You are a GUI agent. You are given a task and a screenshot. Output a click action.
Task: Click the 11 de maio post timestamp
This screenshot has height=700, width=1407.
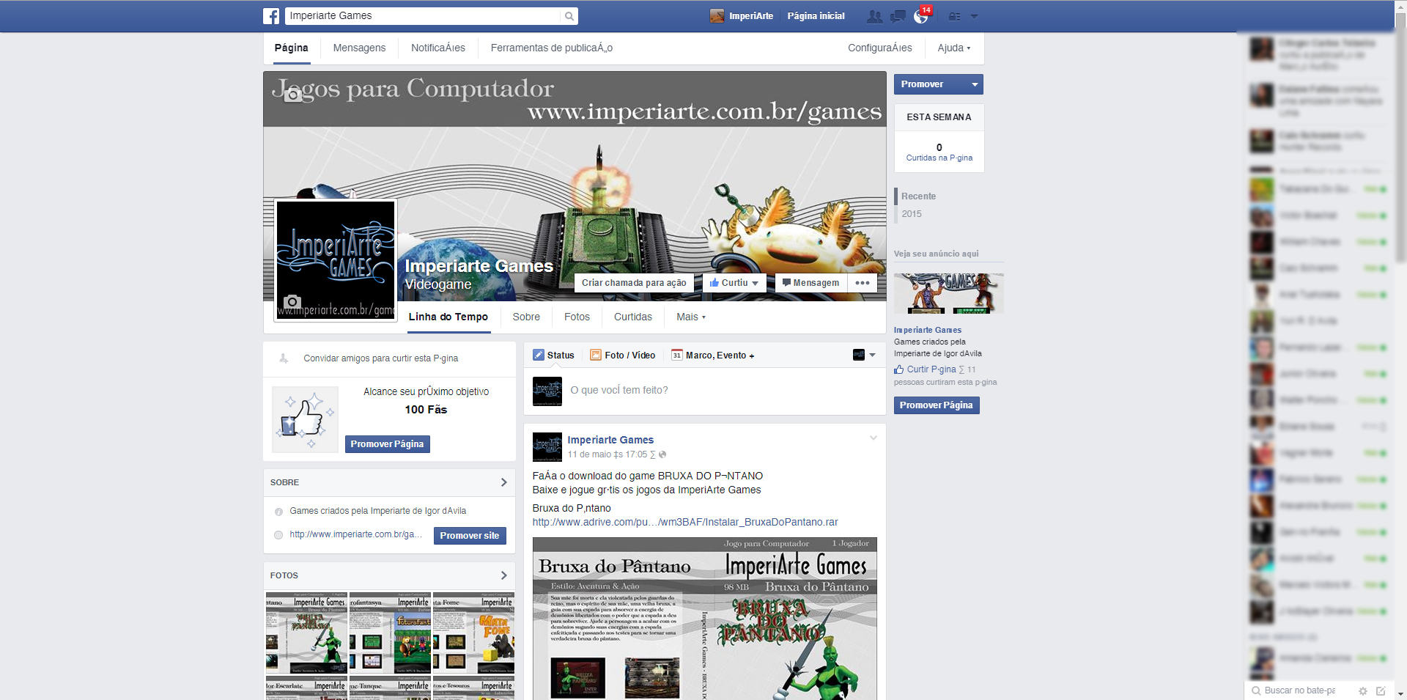608,455
